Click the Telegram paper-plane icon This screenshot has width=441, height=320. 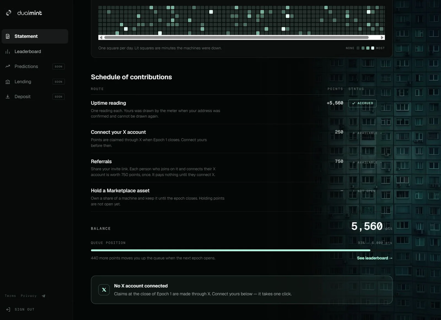(44, 296)
